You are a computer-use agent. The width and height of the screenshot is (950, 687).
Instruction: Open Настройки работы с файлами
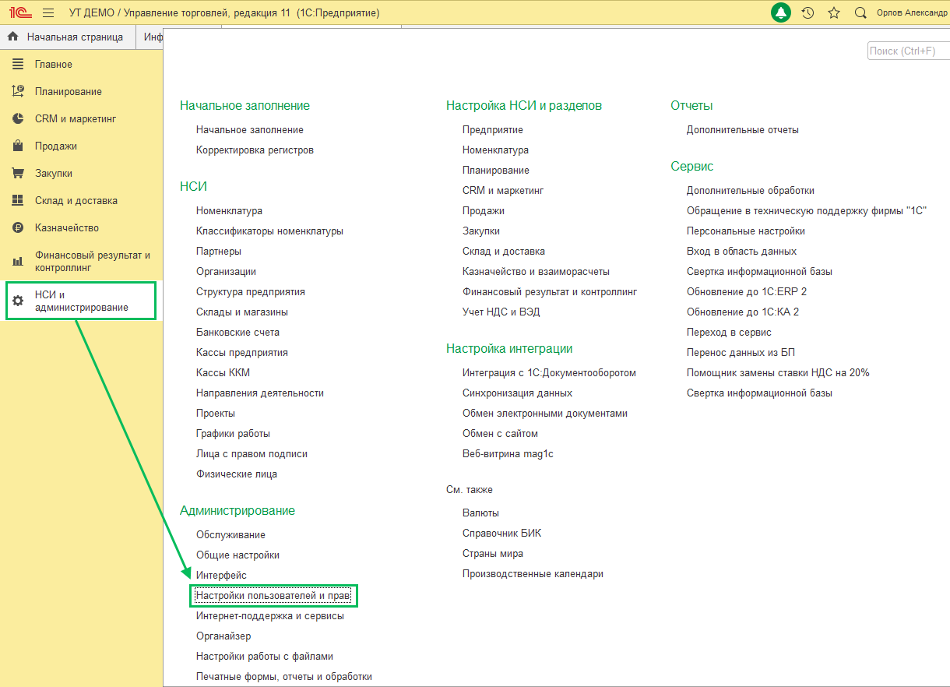[x=265, y=656]
